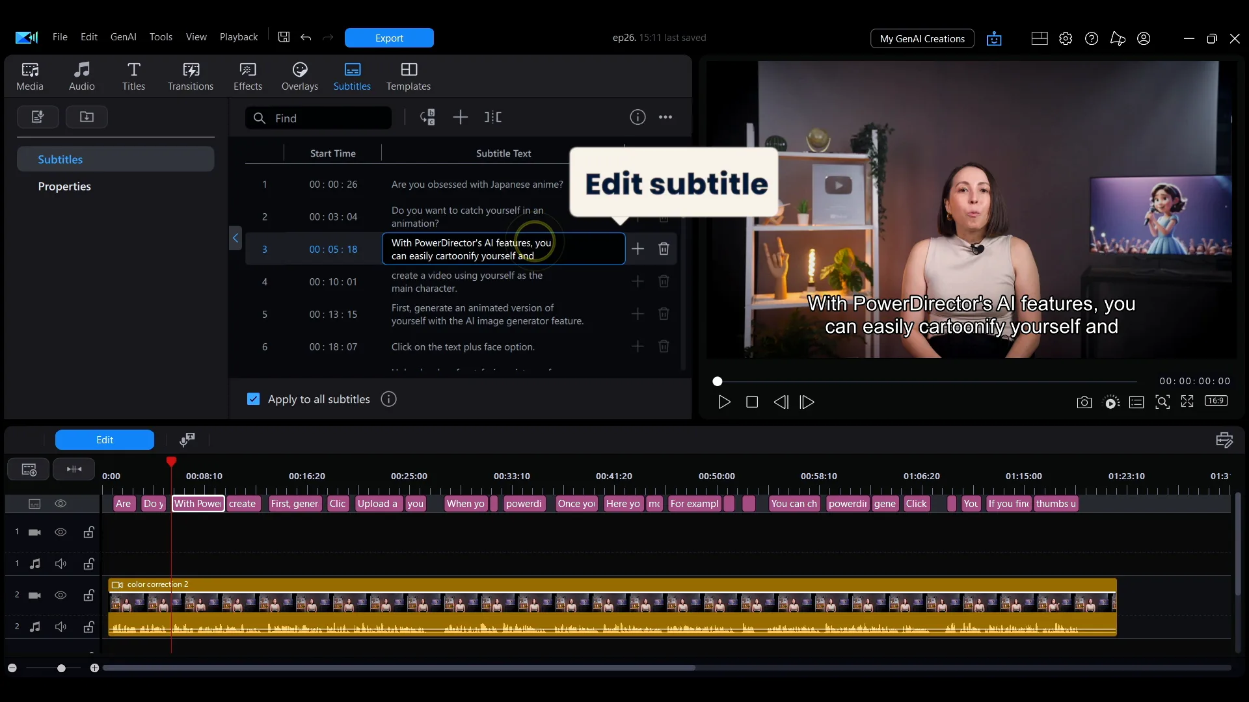Image resolution: width=1249 pixels, height=702 pixels.
Task: Click the create subtitle file icon button
Action: [x=38, y=117]
